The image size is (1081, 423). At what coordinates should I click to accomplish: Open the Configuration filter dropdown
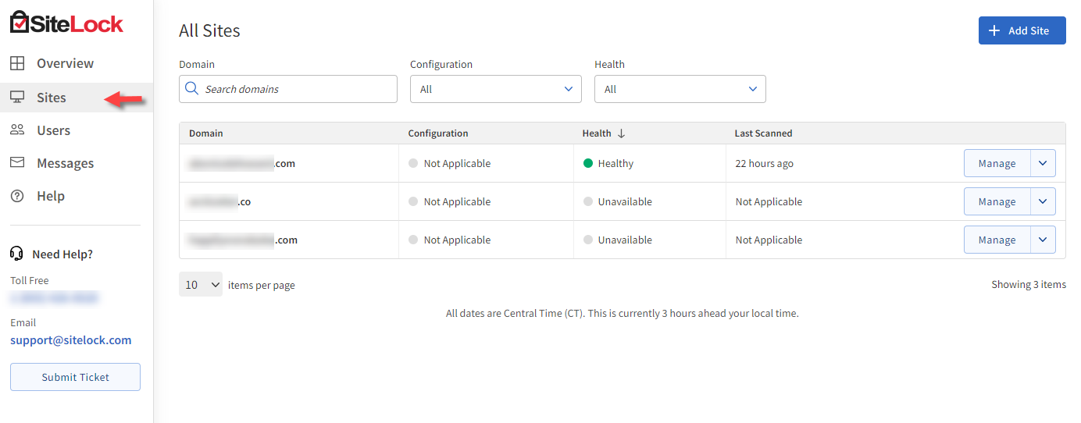click(495, 89)
